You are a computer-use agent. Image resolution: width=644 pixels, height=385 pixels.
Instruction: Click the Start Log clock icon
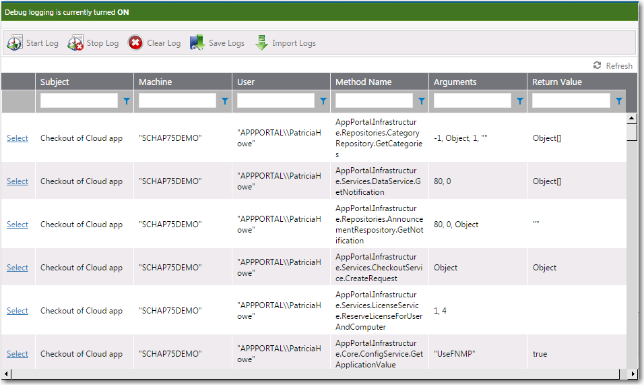tap(15, 43)
